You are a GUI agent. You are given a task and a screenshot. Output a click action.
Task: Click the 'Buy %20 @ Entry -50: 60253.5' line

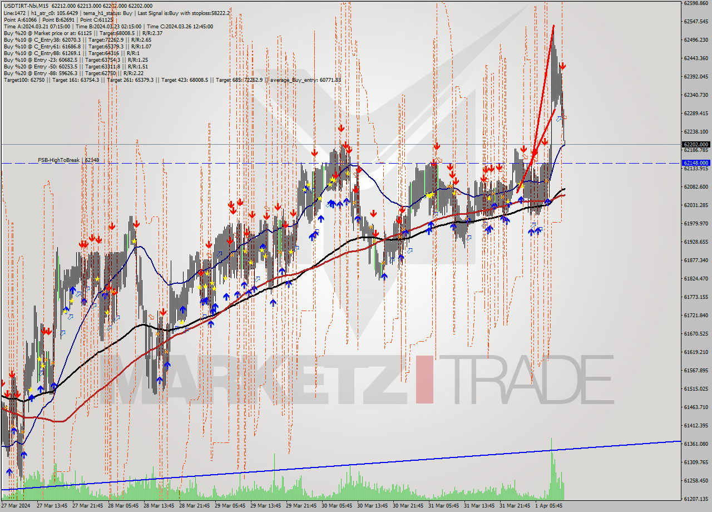(76, 67)
